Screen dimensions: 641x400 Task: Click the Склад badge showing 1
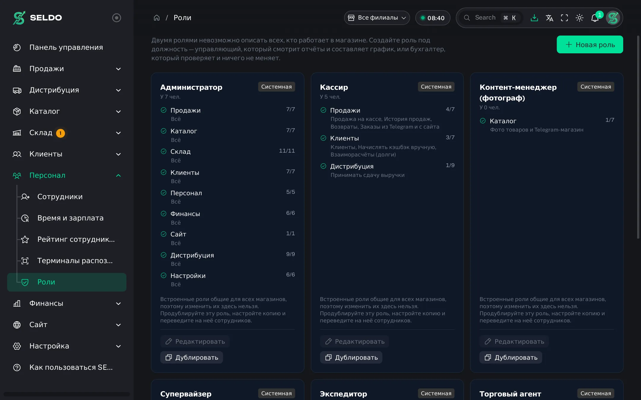click(61, 133)
